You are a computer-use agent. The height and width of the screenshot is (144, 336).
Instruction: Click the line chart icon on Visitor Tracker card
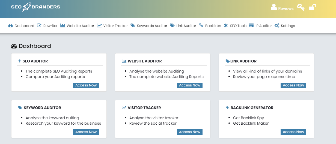(x=124, y=108)
